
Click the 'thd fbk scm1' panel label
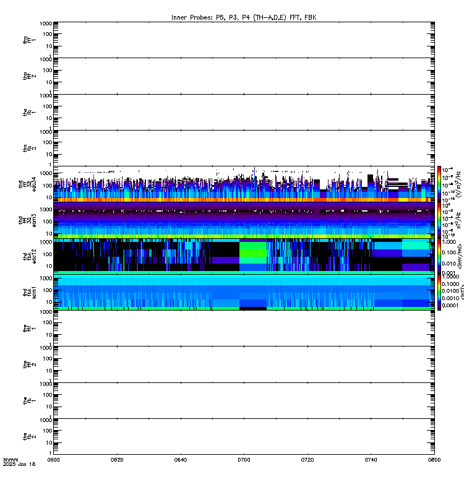coord(29,292)
